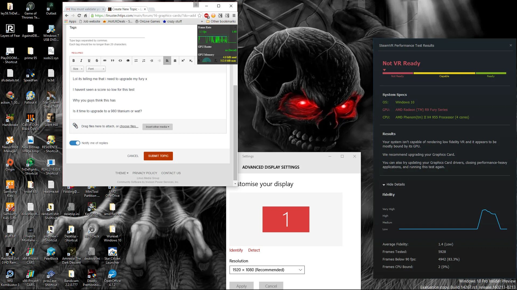Image resolution: width=517 pixels, height=290 pixels.
Task: Open the Chrome hamburger menu
Action: pyautogui.click(x=234, y=16)
